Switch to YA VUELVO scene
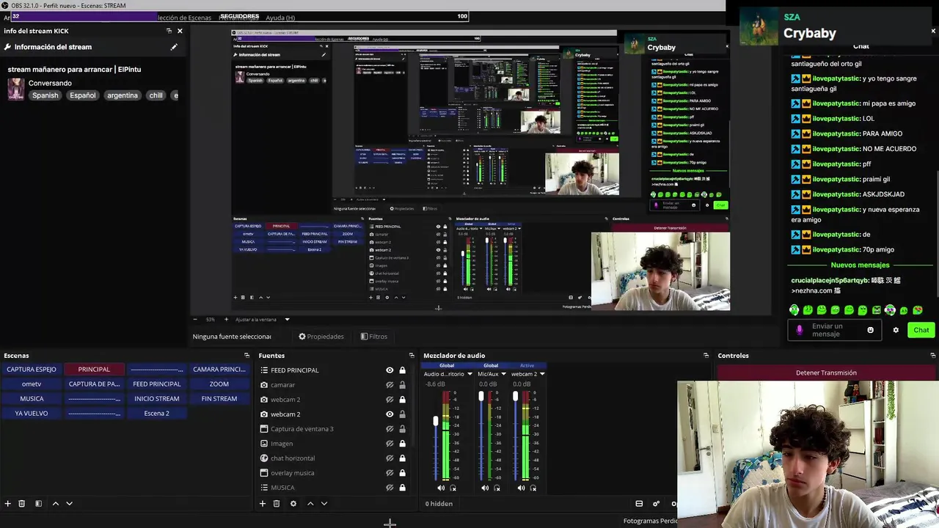The height and width of the screenshot is (528, 939). [x=32, y=414]
